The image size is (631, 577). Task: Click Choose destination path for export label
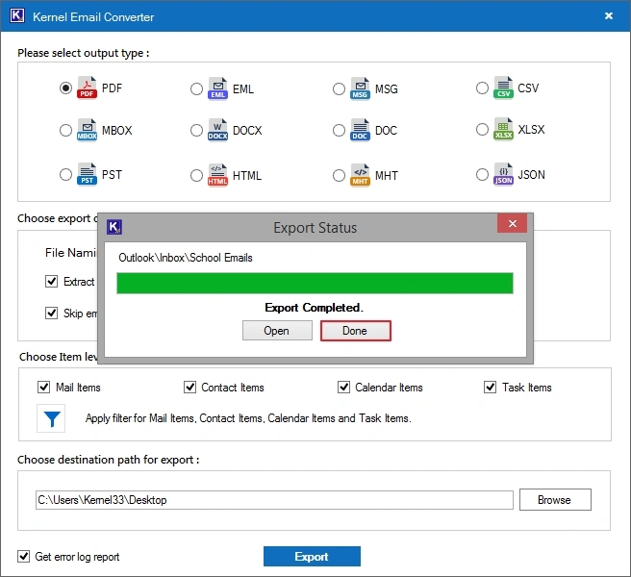pos(109,460)
